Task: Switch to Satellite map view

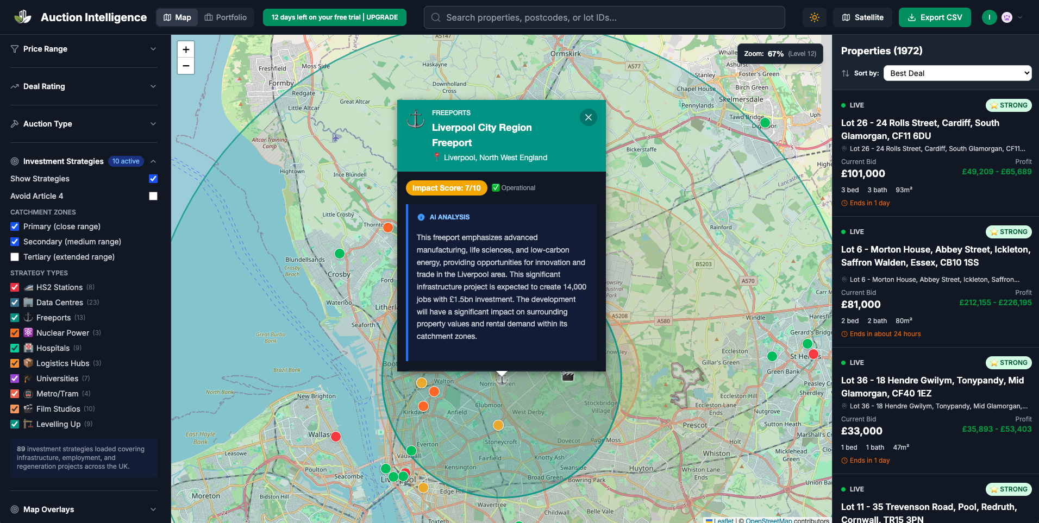Action: [x=862, y=17]
